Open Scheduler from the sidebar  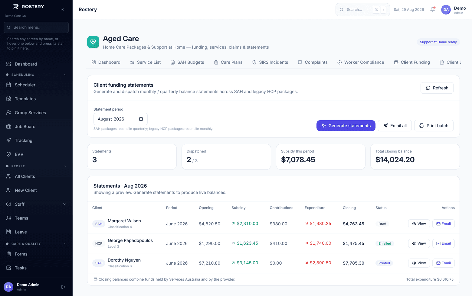point(36,85)
